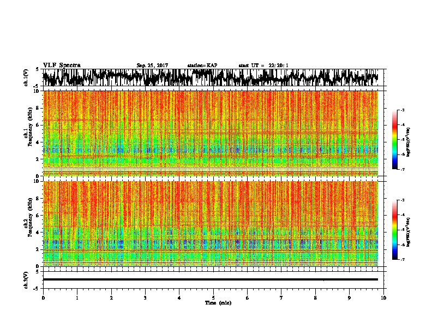Click the log(PSD) label beside ch.1 color scale
The width and height of the screenshot is (432, 334).
point(409,142)
